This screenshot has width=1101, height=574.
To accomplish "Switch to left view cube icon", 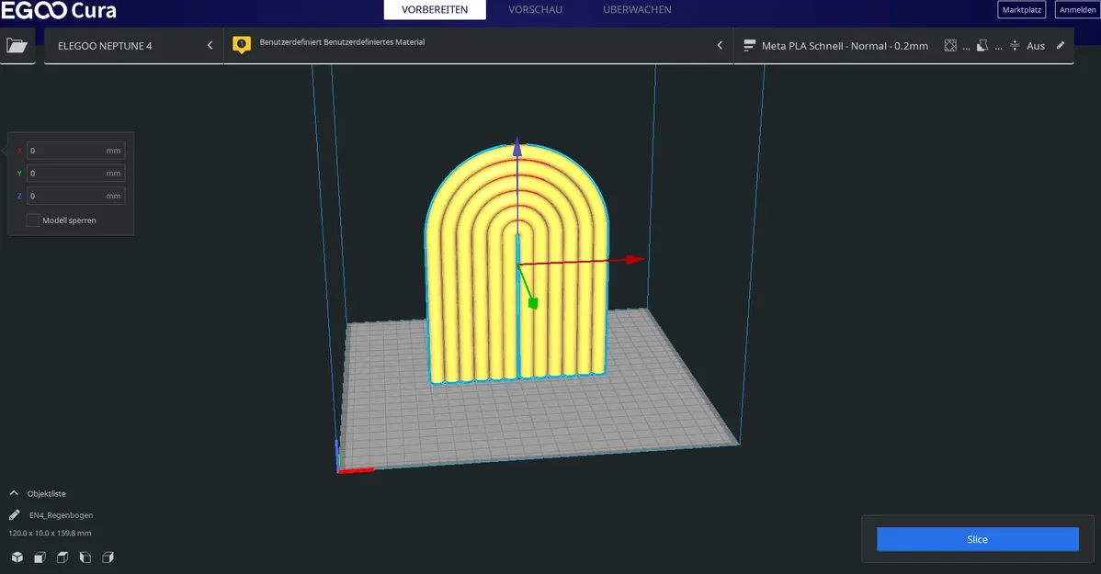I will tap(85, 557).
